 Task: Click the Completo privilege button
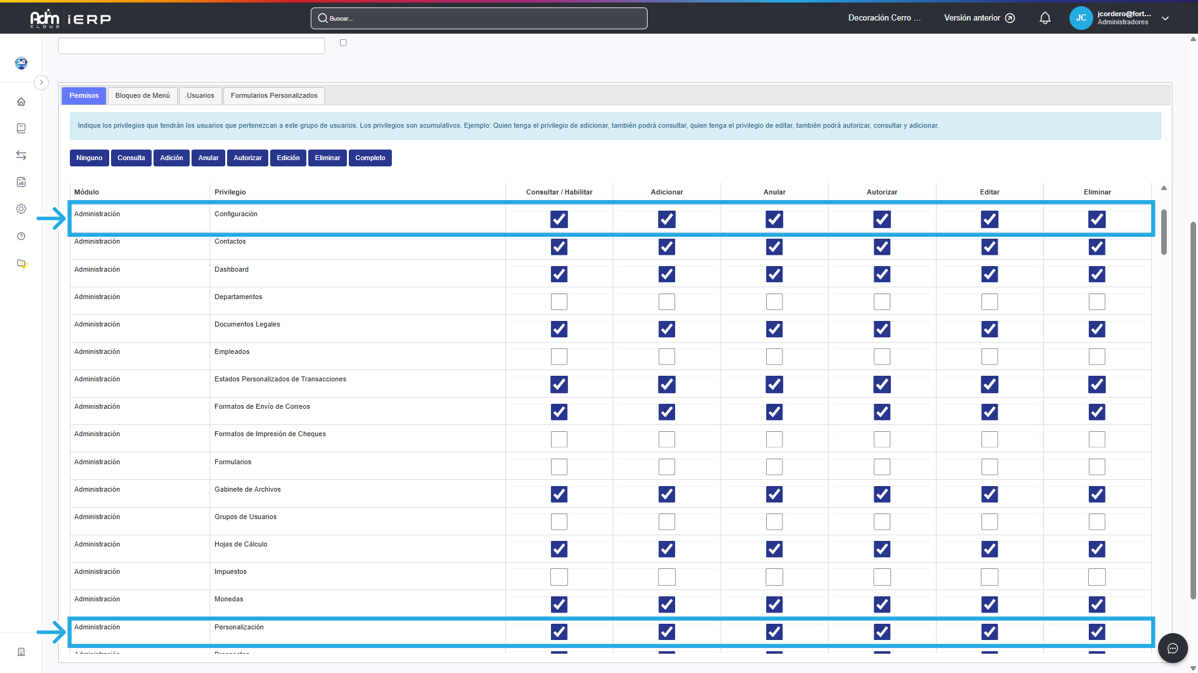pyautogui.click(x=370, y=158)
